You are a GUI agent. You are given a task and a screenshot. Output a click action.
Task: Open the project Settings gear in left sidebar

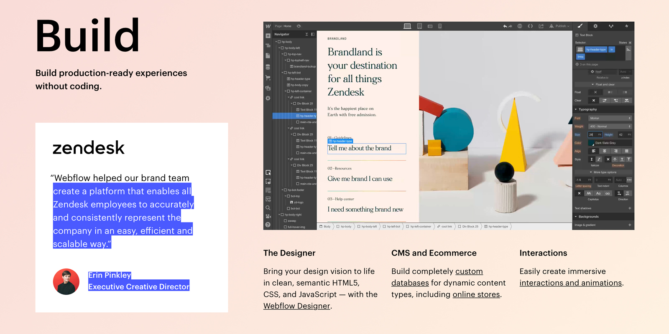tap(268, 98)
